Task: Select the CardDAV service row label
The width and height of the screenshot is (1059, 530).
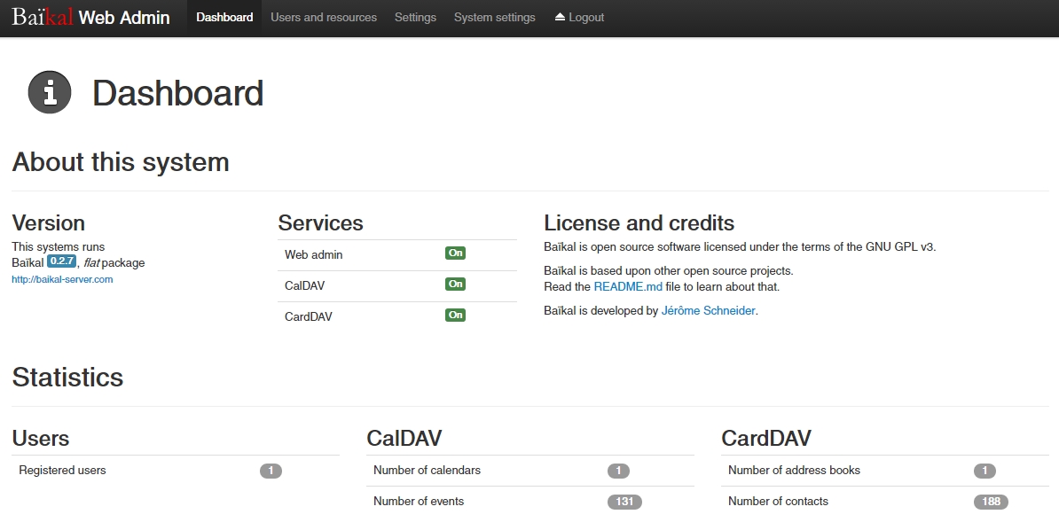Action: (x=308, y=317)
